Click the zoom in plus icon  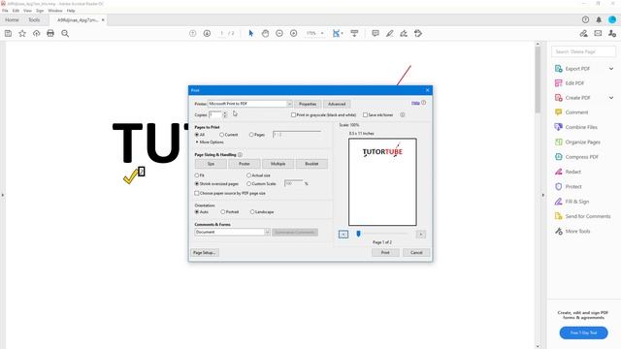(293, 34)
